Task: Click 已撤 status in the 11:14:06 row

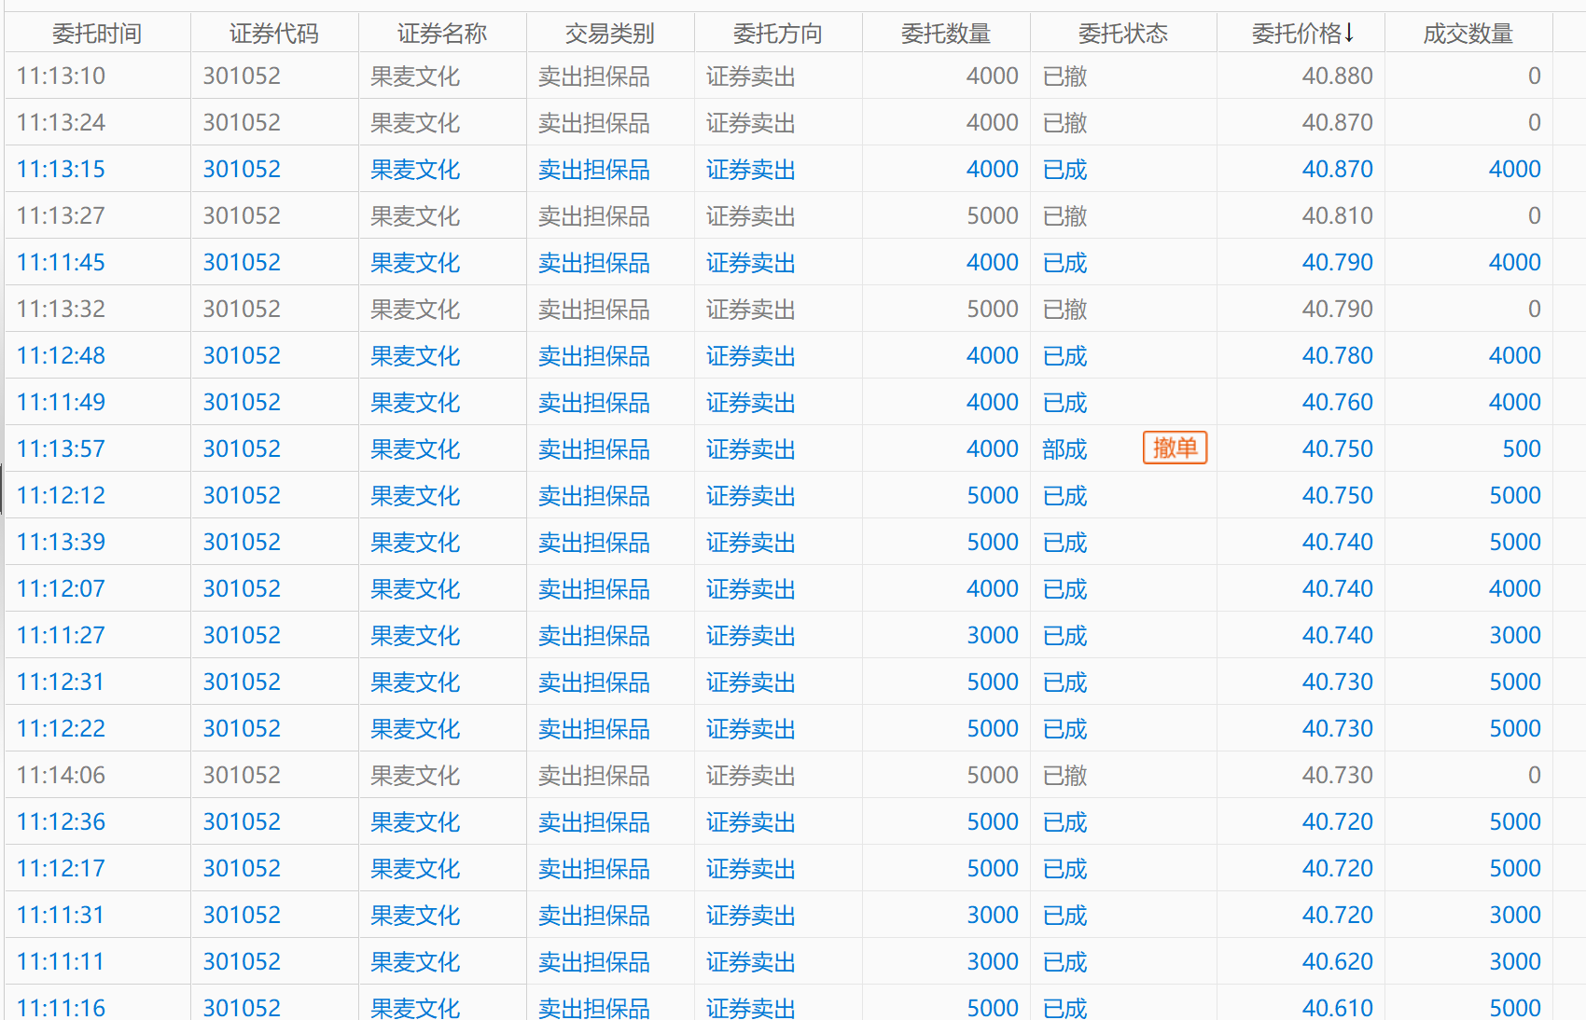Action: coord(1065,775)
